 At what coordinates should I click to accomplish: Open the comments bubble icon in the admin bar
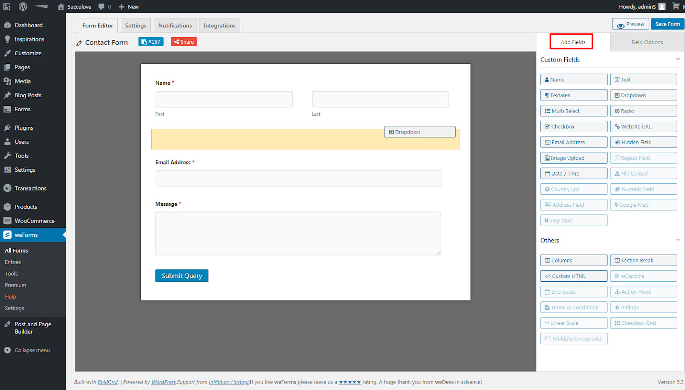click(x=101, y=7)
